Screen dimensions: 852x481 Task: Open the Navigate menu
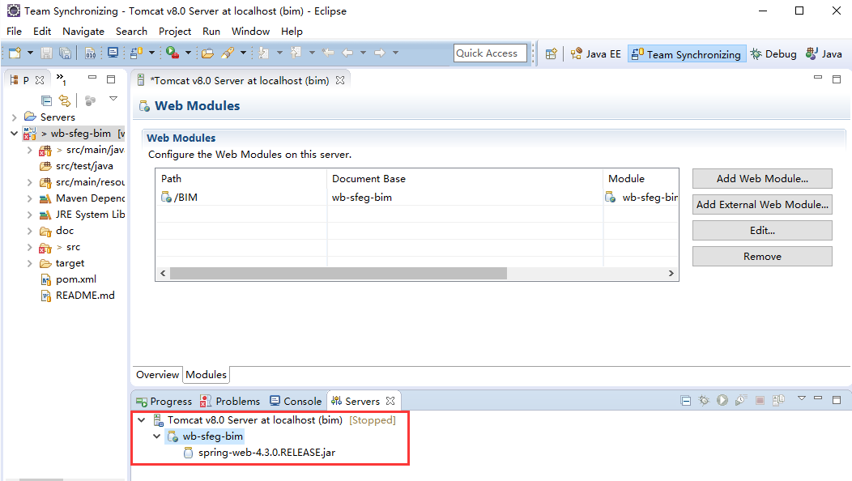point(83,31)
